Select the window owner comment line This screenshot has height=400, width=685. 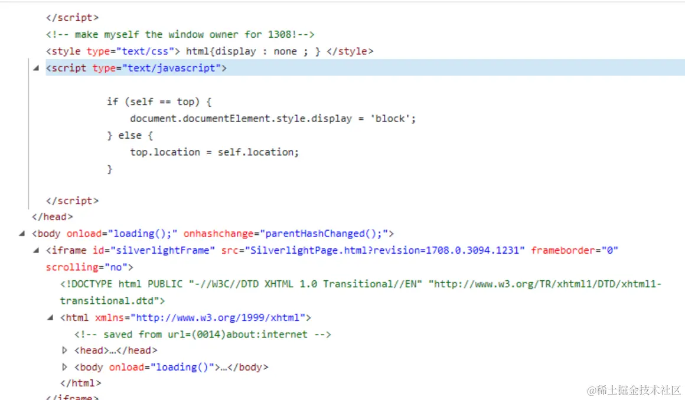click(180, 34)
